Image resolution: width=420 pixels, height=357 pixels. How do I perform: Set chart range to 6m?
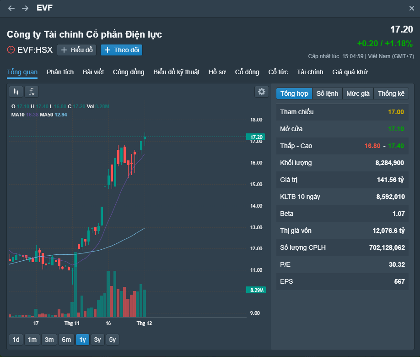click(66, 340)
